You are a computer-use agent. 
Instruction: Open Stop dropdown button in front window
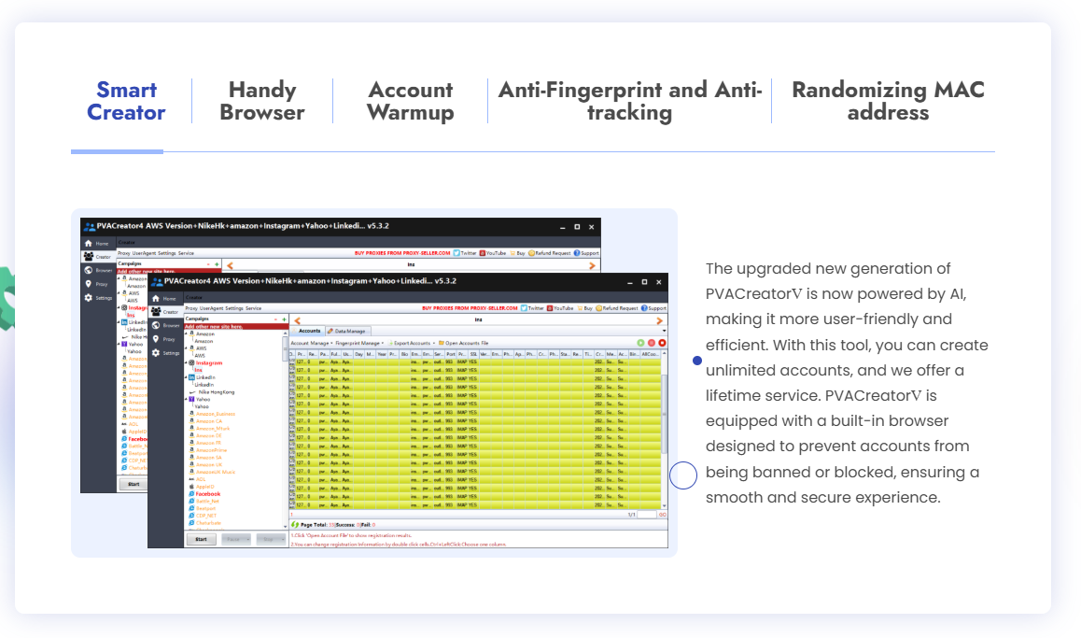[x=271, y=539]
